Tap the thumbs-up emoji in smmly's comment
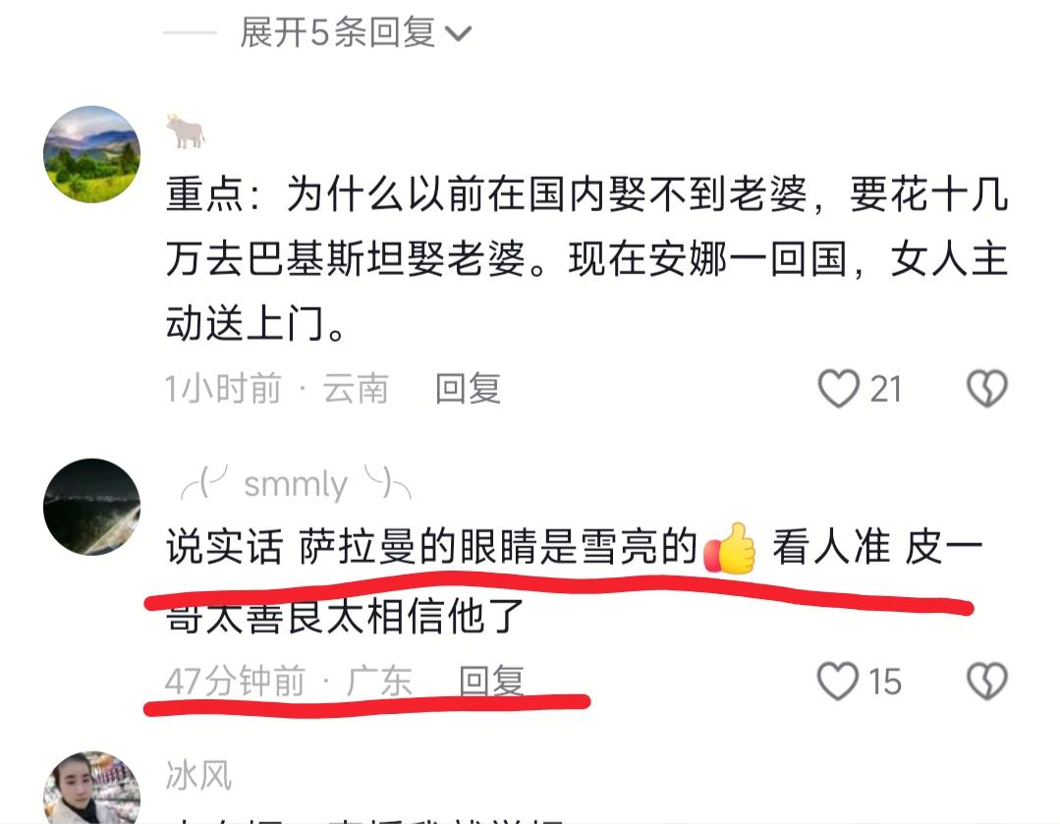This screenshot has height=824, width=1060. pos(730,548)
